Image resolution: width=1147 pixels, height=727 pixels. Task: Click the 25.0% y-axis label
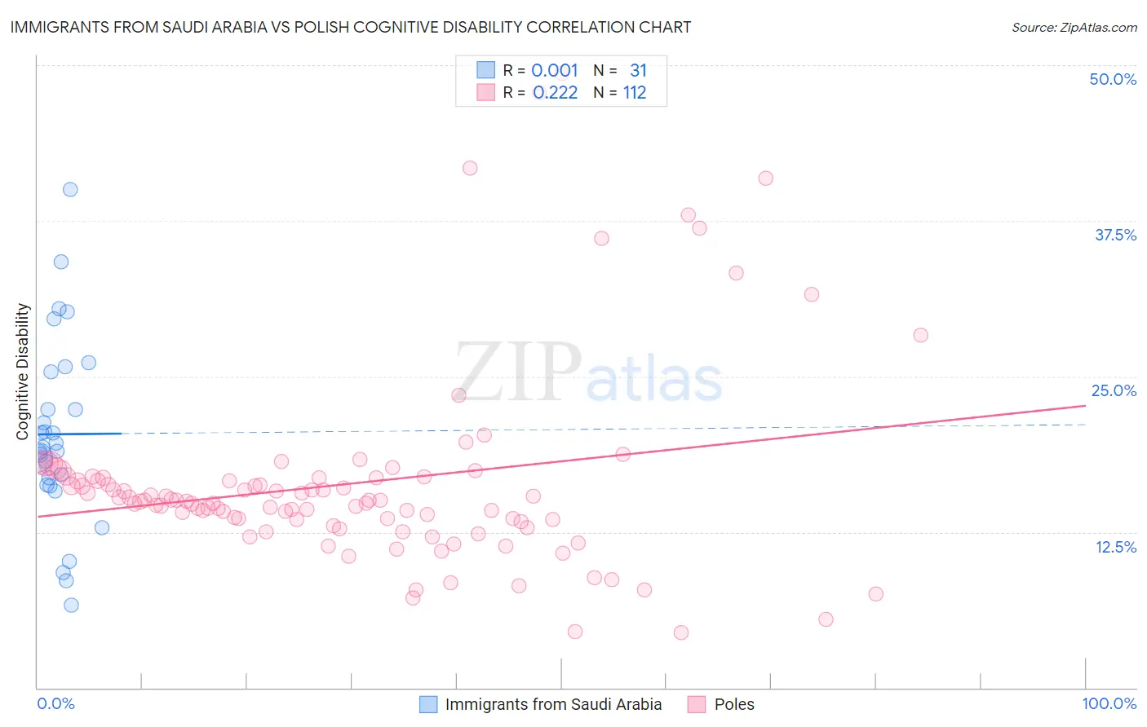1114,390
